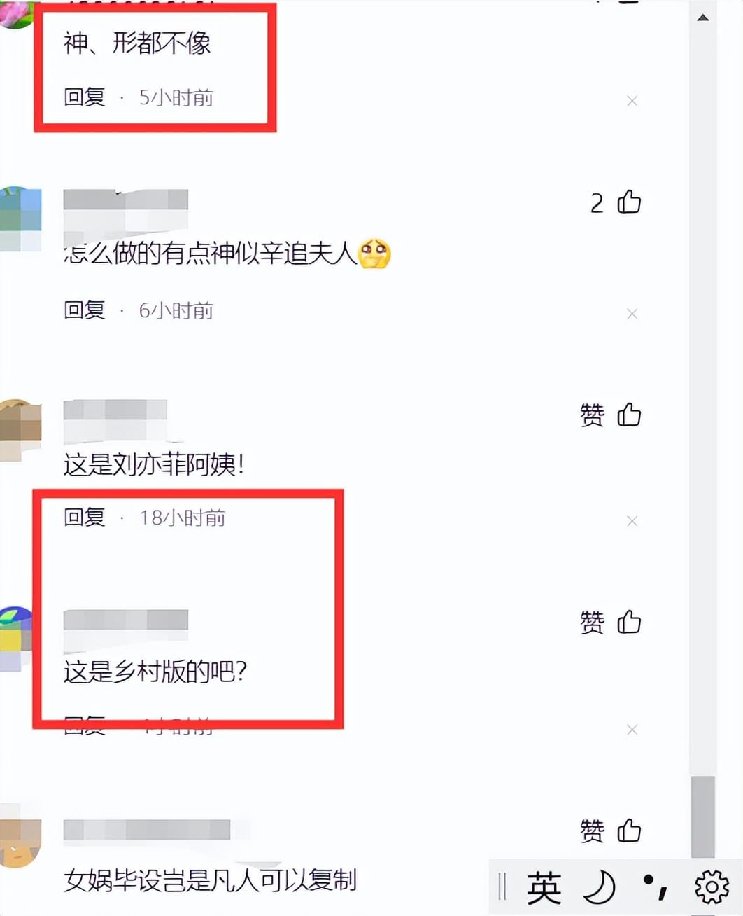This screenshot has width=743, height=916.
Task: Switch input method language 英 toggle
Action: pyautogui.click(x=544, y=889)
